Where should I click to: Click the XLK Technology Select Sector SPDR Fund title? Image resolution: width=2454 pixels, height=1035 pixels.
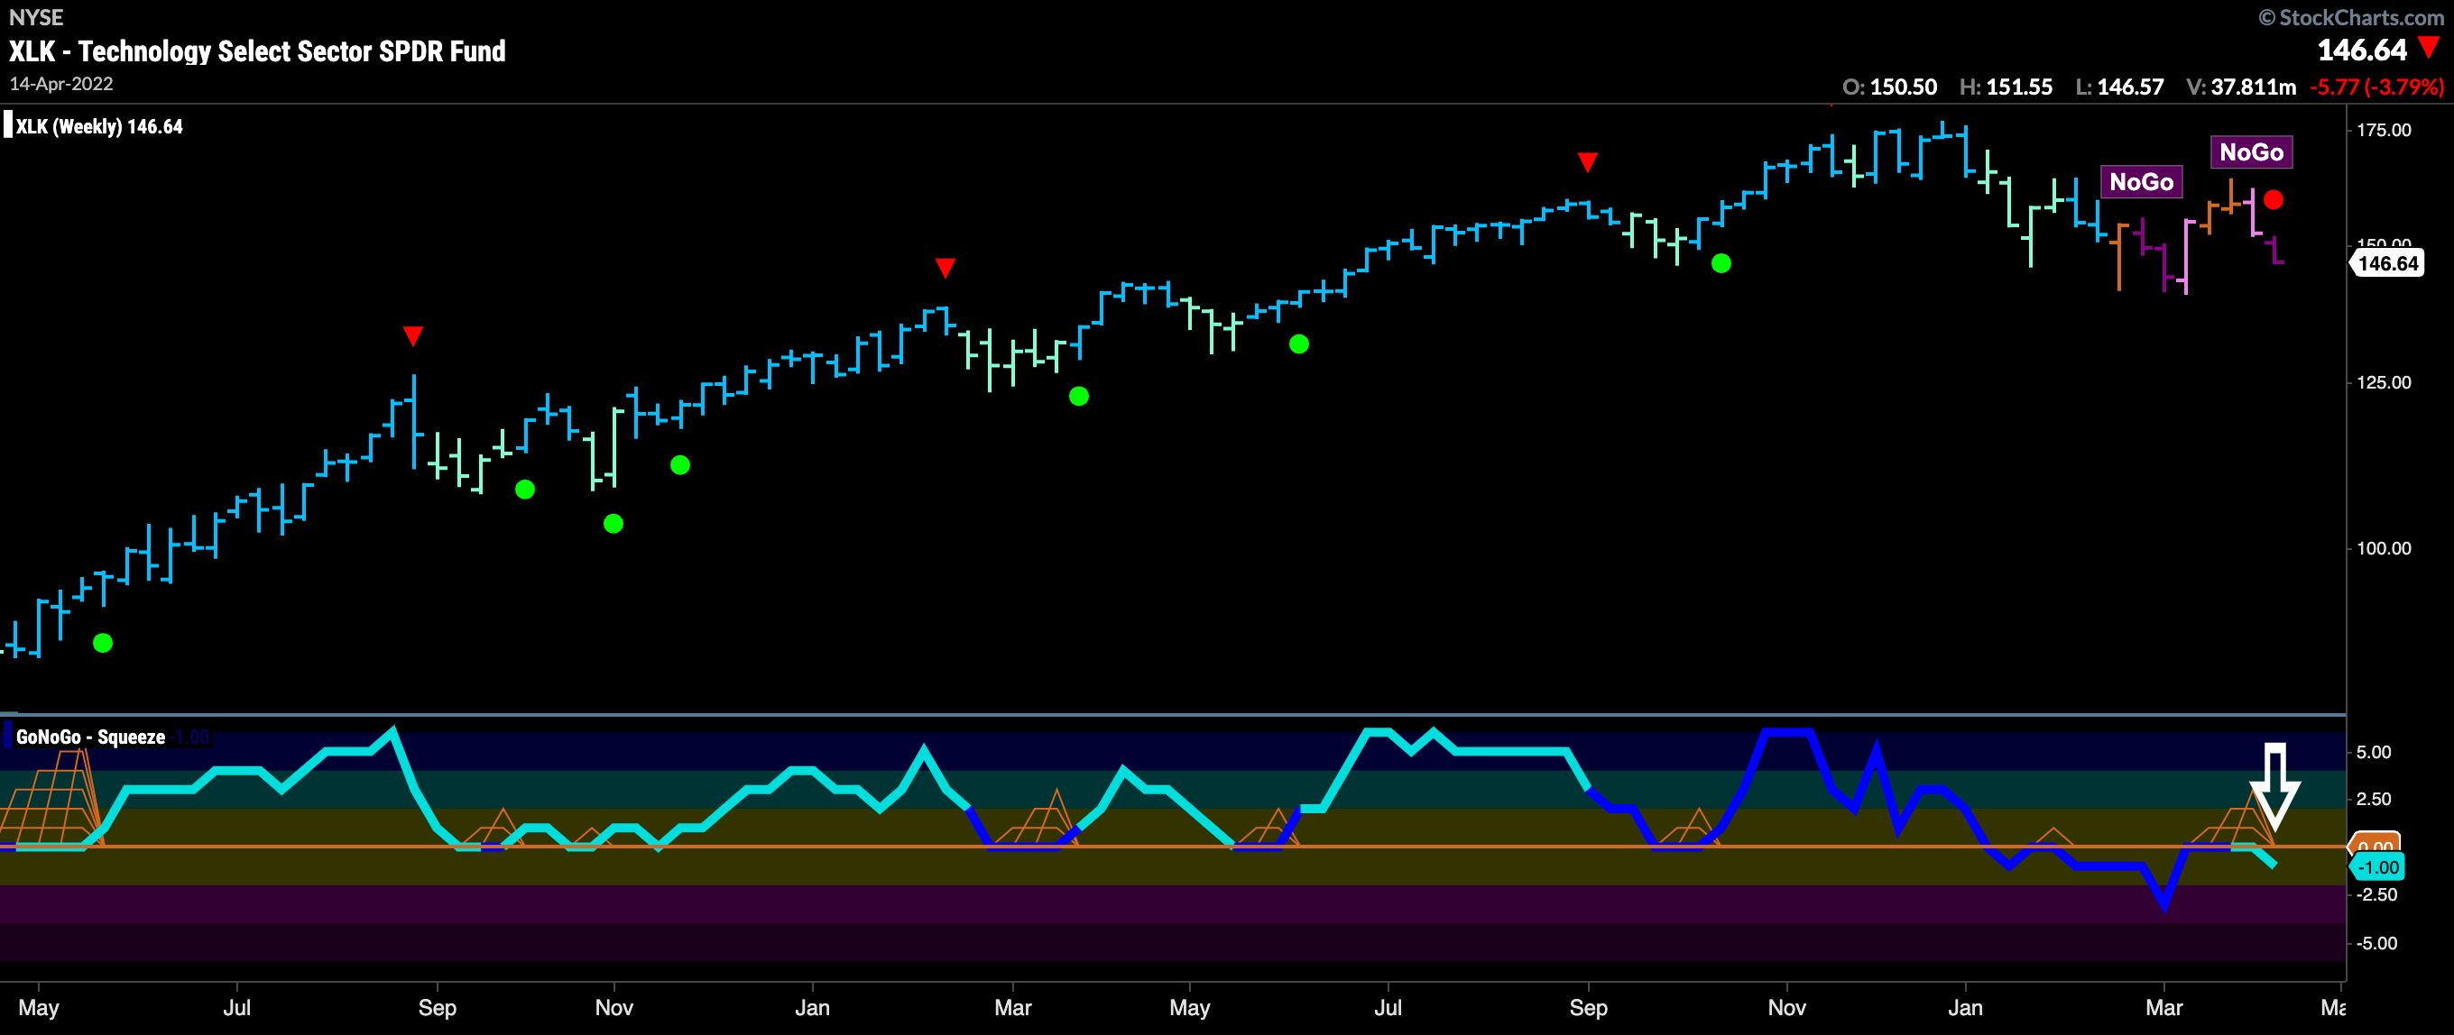257,51
